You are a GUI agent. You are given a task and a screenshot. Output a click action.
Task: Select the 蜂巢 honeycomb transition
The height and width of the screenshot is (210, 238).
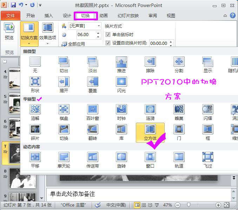pos(179,112)
